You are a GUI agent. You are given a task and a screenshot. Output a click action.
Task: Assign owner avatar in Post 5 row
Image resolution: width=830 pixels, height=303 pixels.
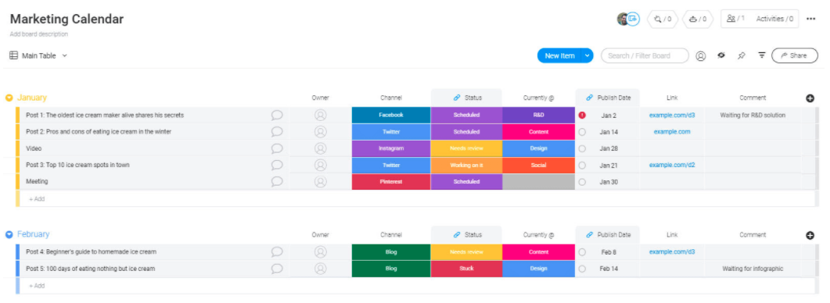point(320,269)
